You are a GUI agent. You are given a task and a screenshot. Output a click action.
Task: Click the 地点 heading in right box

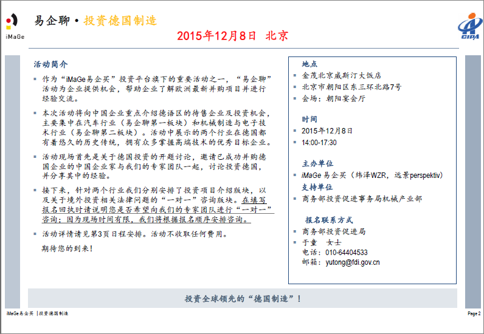[309, 64]
